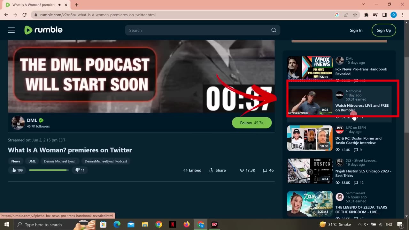409x230 pixels.
Task: Open the Dustin Poirier interview thumbnail
Action: pyautogui.click(x=310, y=138)
